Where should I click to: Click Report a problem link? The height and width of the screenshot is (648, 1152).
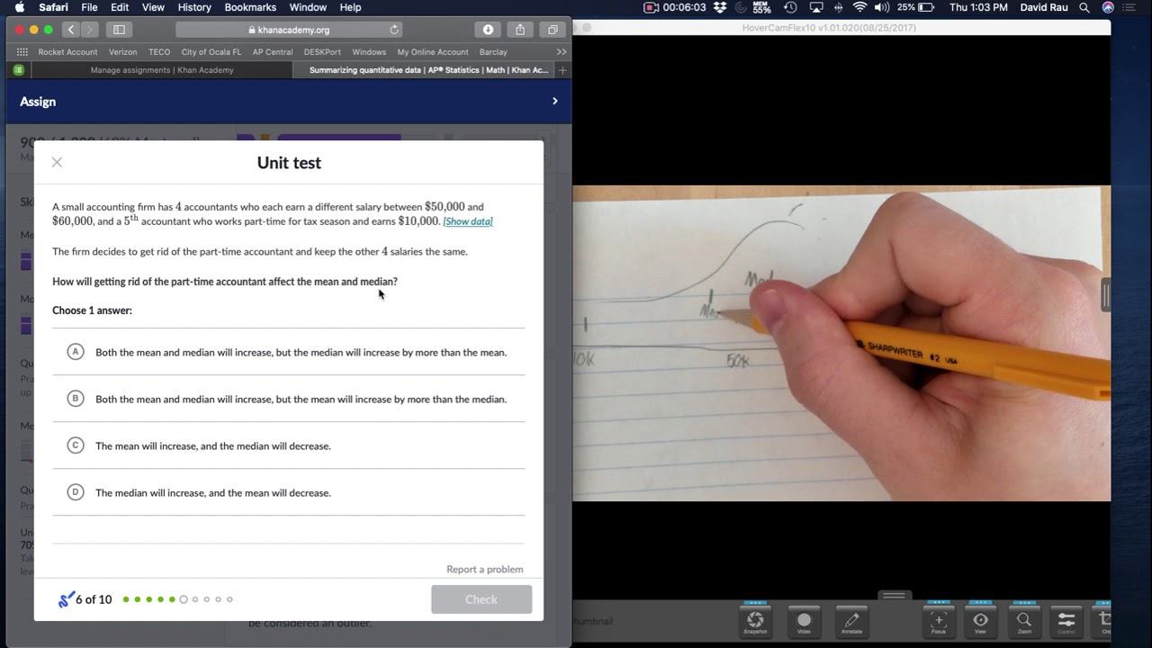coord(484,569)
